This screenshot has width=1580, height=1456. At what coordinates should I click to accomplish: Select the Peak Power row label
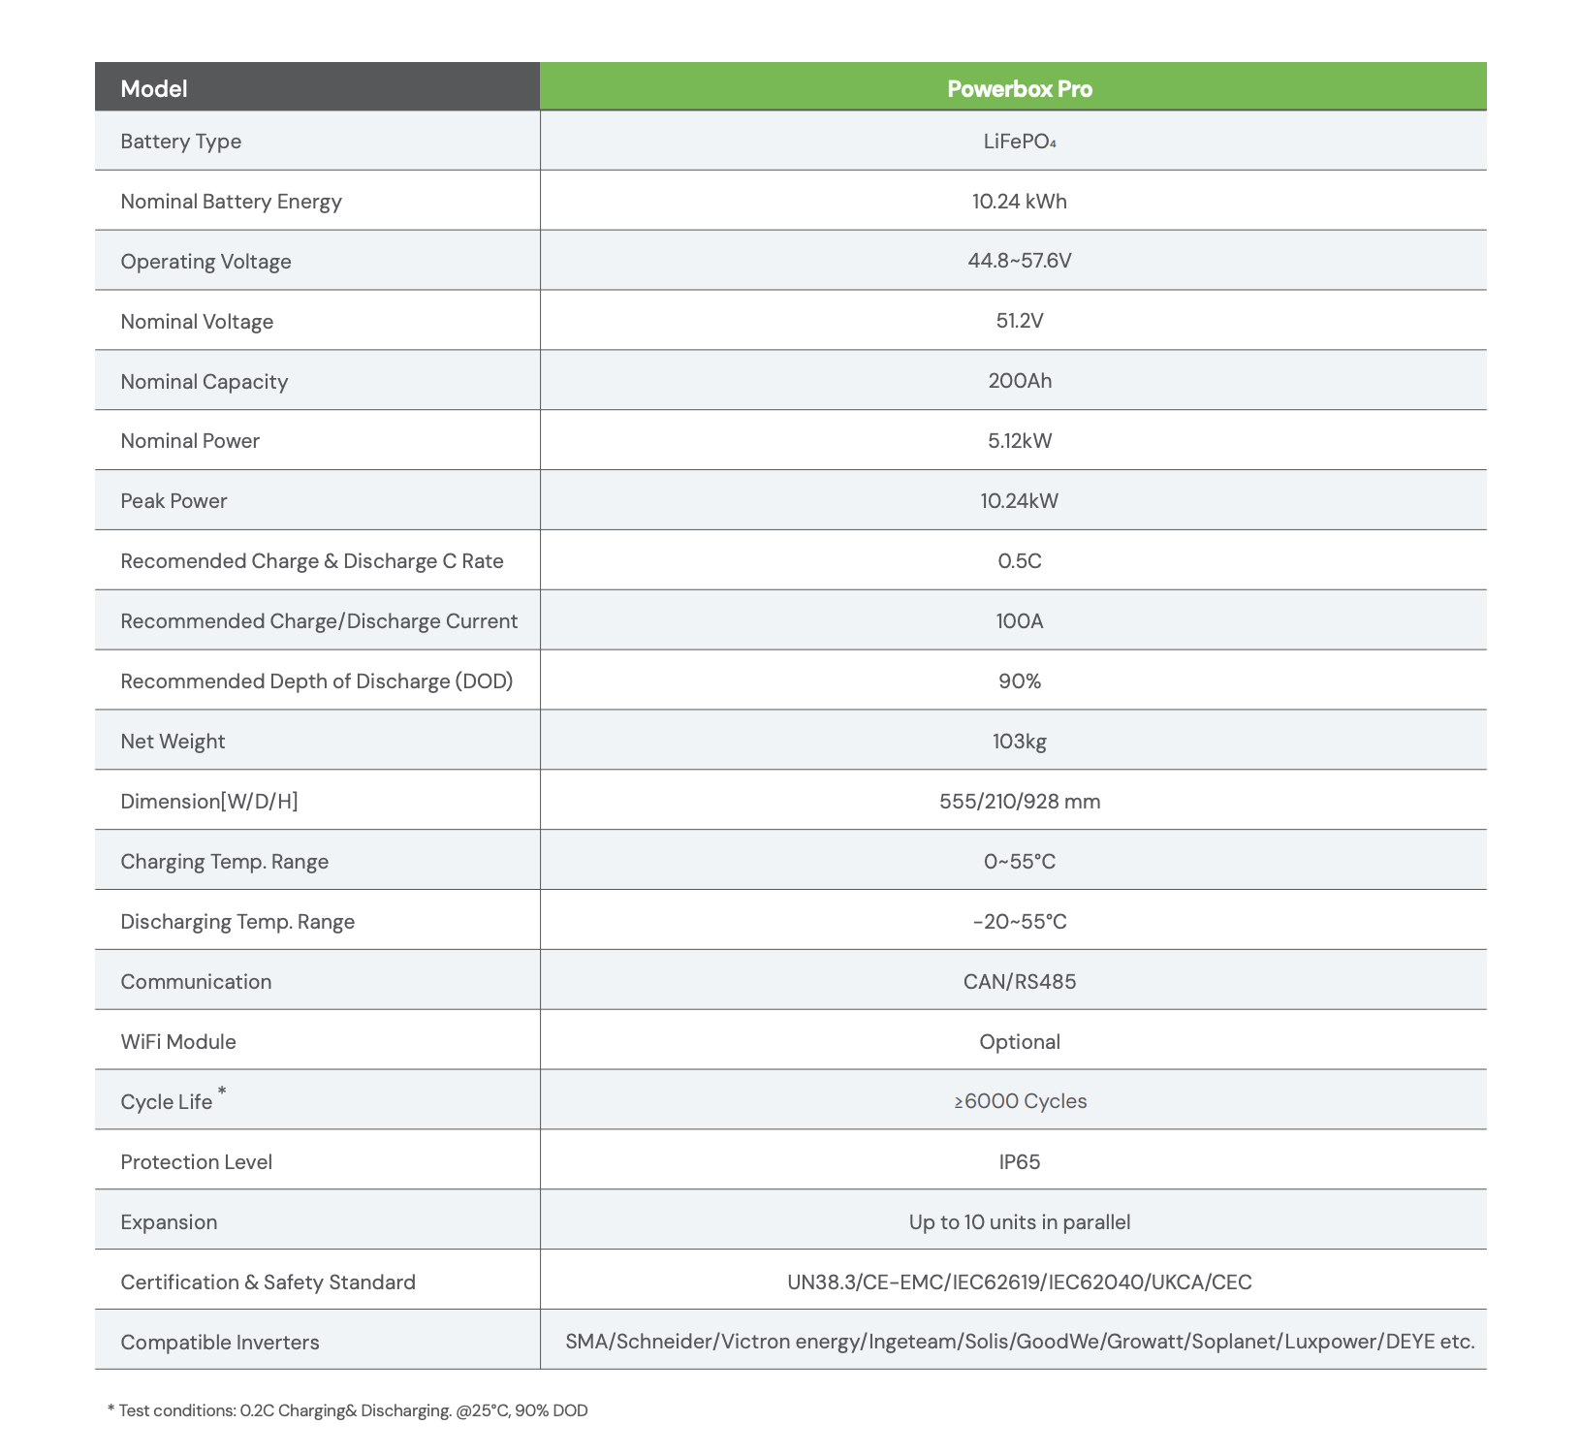click(174, 501)
